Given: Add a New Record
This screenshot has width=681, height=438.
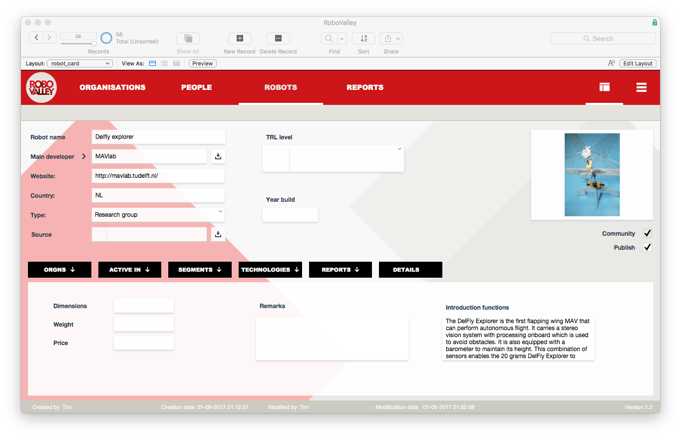Looking at the screenshot, I should (x=240, y=38).
